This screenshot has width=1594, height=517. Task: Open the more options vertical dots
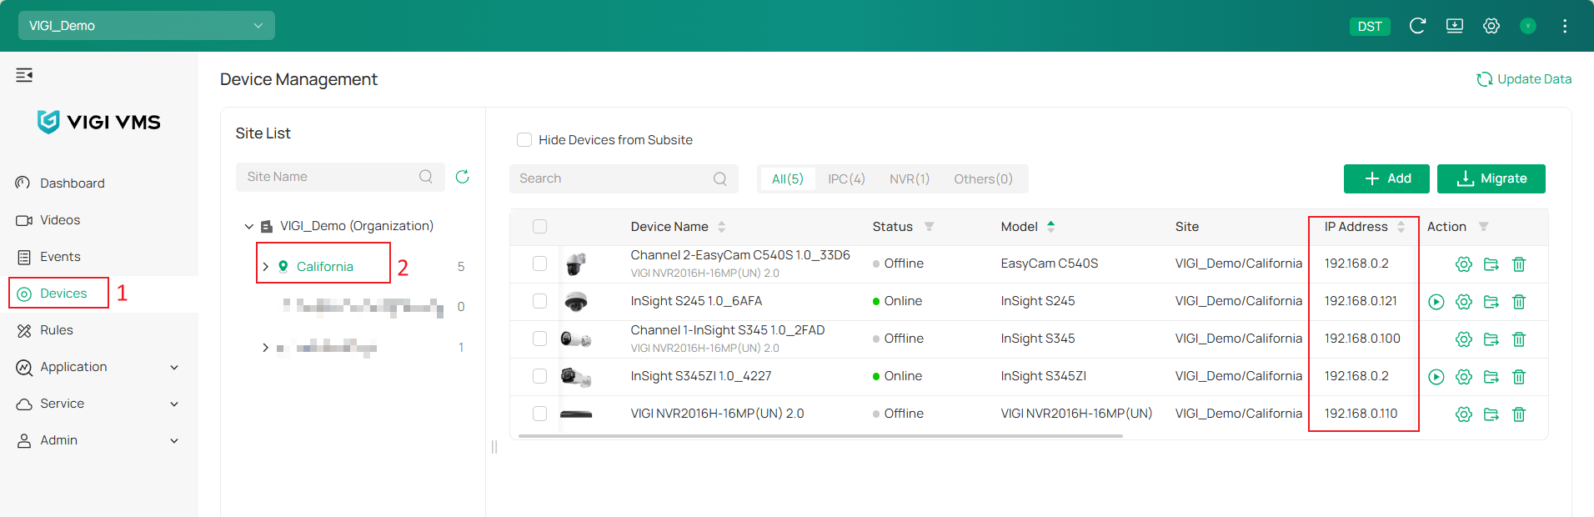1565,26
